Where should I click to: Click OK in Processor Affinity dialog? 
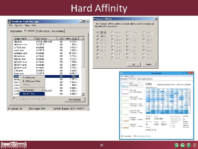click(x=134, y=64)
